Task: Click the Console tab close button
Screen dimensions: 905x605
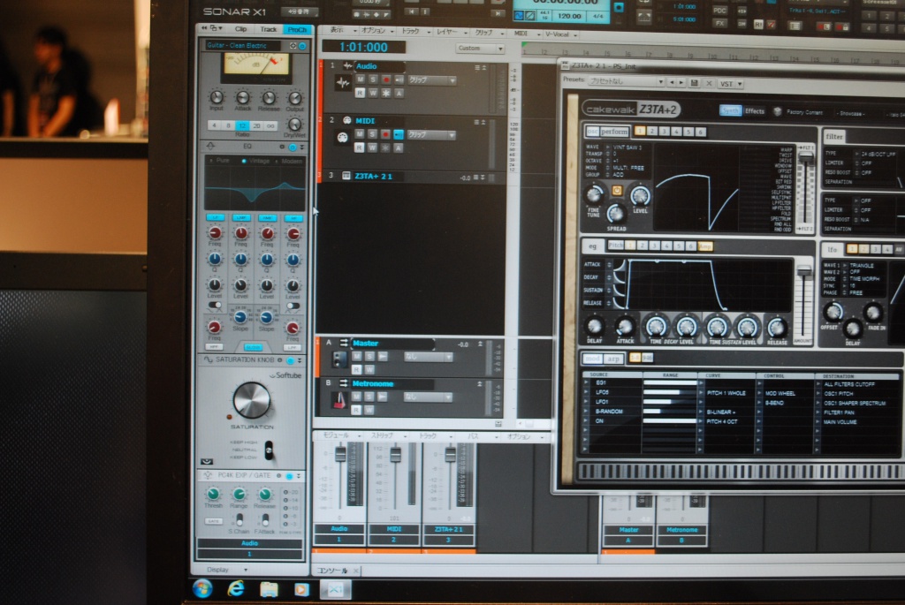Action: 355,571
